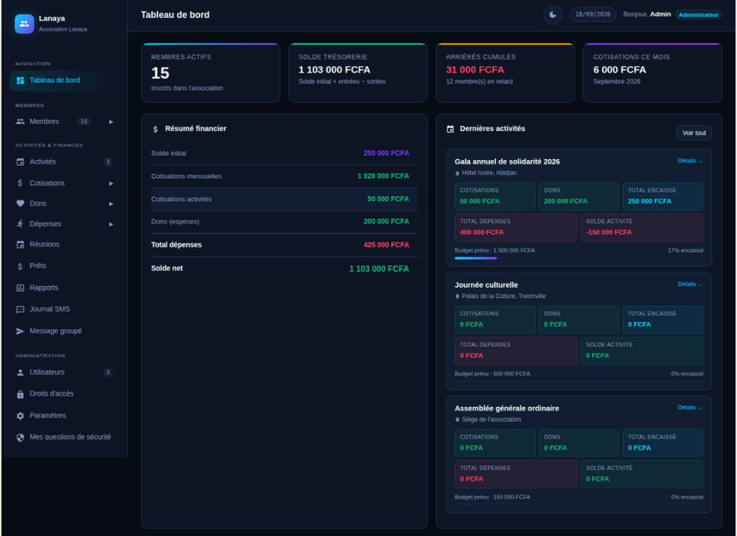Open the Tableau de bord menu item
The image size is (737, 536).
coord(63,80)
